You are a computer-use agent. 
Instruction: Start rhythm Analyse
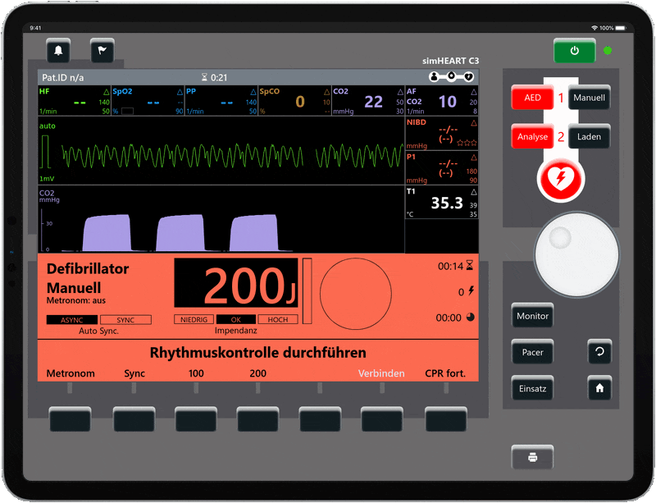coord(532,136)
